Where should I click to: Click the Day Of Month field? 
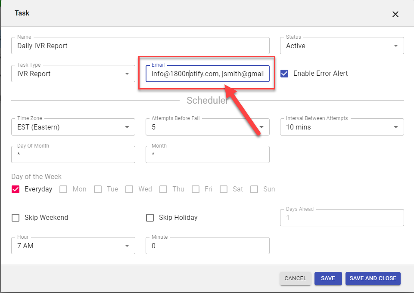(73, 154)
